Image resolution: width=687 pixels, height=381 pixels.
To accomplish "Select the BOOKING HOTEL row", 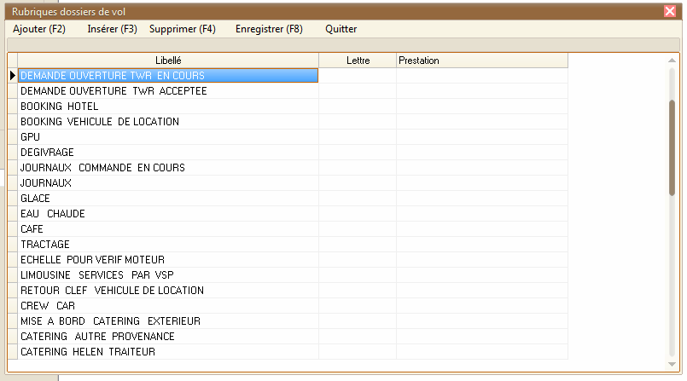I will [168, 107].
